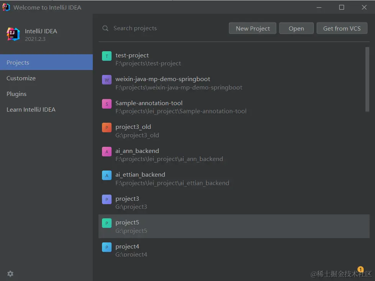Viewport: 375px width, 281px height.
Task: Focus the Search projects field
Action: click(x=164, y=28)
